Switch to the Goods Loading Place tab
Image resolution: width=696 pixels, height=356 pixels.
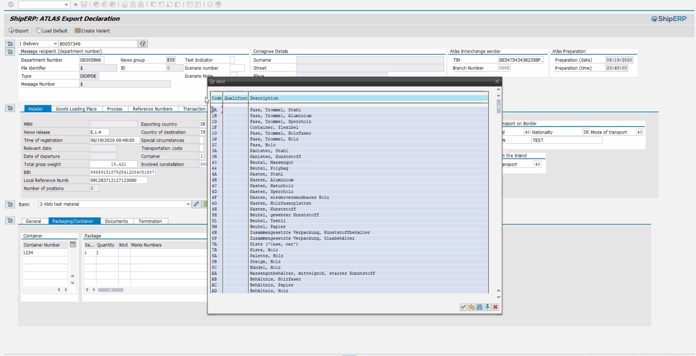point(76,109)
